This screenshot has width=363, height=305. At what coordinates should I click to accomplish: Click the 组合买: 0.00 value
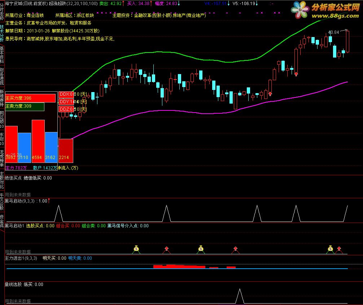(68, 226)
